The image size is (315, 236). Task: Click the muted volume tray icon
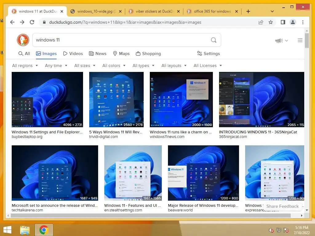[x=271, y=230]
